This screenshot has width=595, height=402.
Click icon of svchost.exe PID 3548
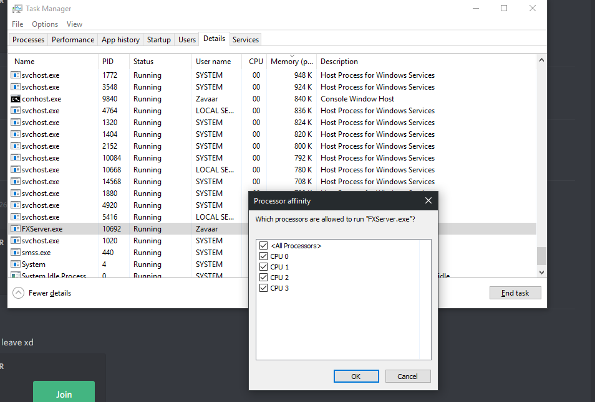click(x=16, y=87)
